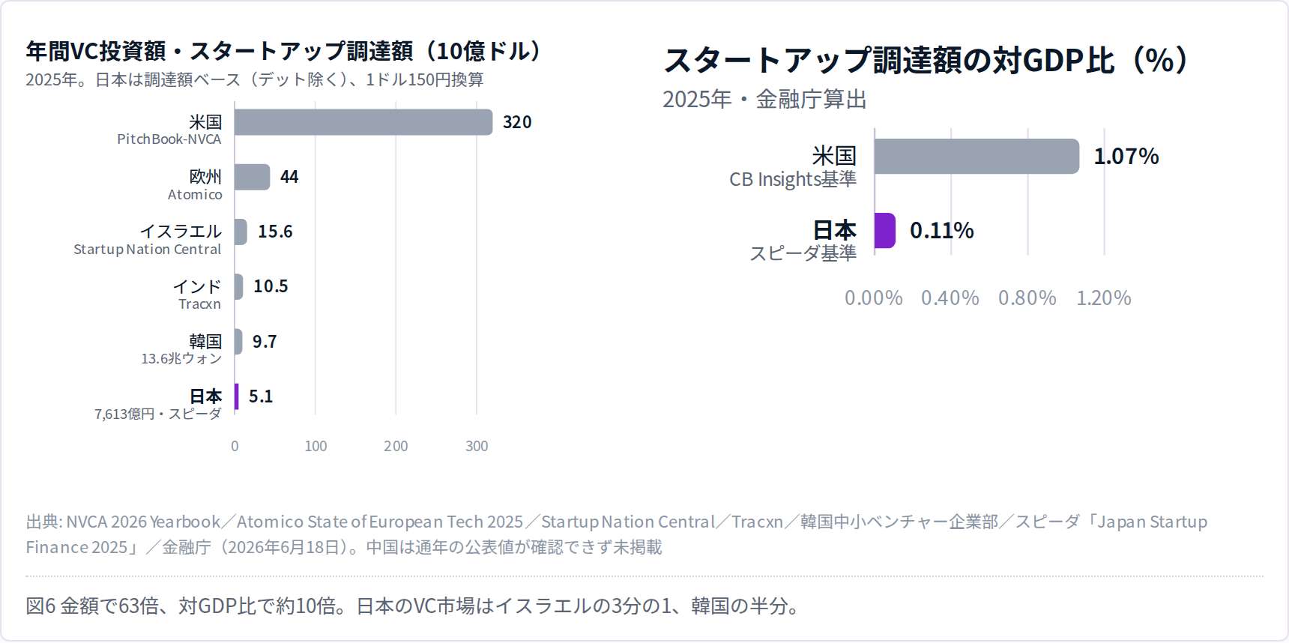Select the purple 日本 5.1 bar
This screenshot has height=643, width=1289.
[x=237, y=396]
